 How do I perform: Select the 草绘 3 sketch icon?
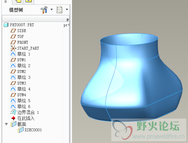pos(13,77)
